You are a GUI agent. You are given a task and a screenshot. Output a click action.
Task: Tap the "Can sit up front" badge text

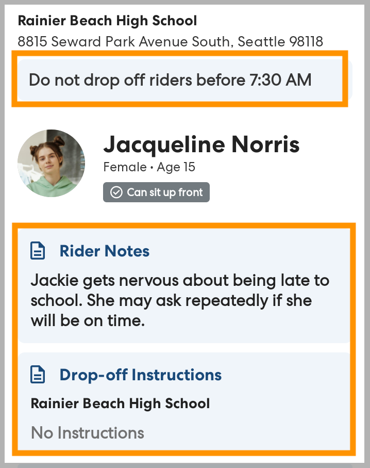[x=164, y=192]
